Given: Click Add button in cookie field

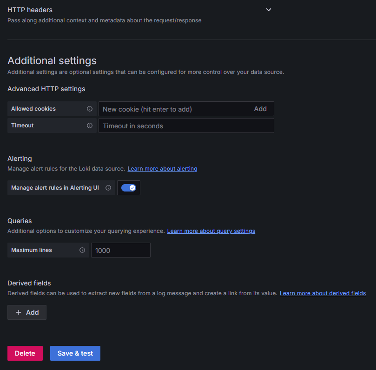Looking at the screenshot, I should point(260,109).
